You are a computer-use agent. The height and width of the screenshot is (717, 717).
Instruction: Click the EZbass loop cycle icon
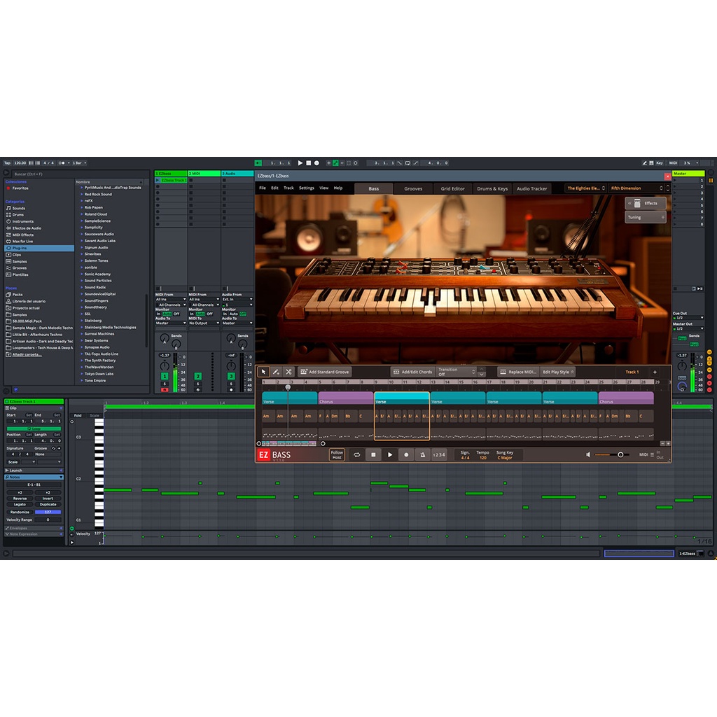point(357,455)
